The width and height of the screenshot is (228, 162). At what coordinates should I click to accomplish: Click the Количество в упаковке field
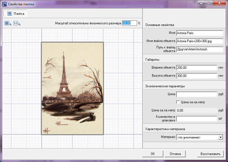pyautogui.click(x=197, y=118)
